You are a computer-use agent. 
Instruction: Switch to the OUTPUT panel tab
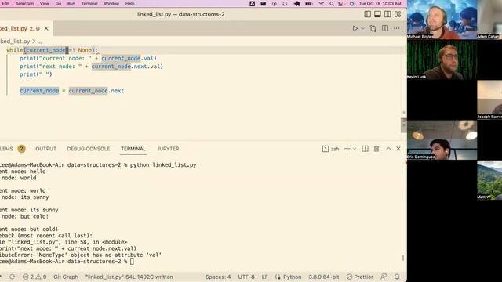(x=45, y=149)
